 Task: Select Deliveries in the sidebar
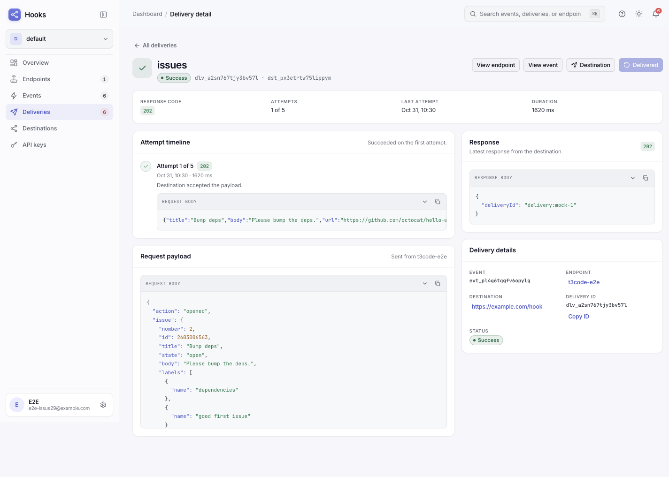coord(59,112)
